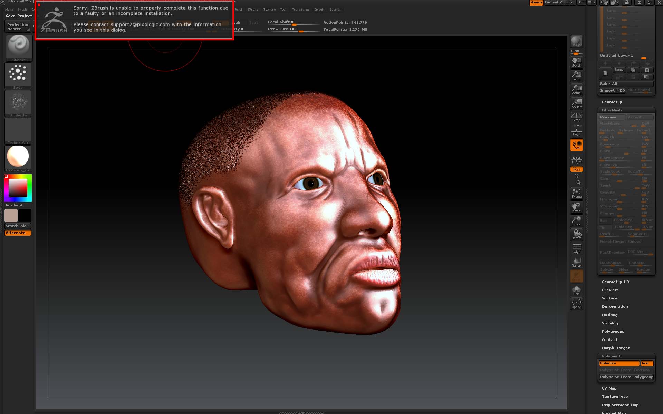Click the Frame canvas icon

tap(576, 193)
